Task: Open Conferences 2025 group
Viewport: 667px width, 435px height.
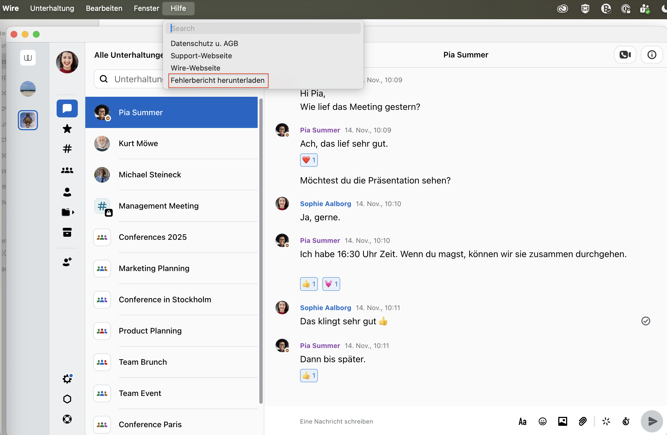Action: click(x=171, y=237)
